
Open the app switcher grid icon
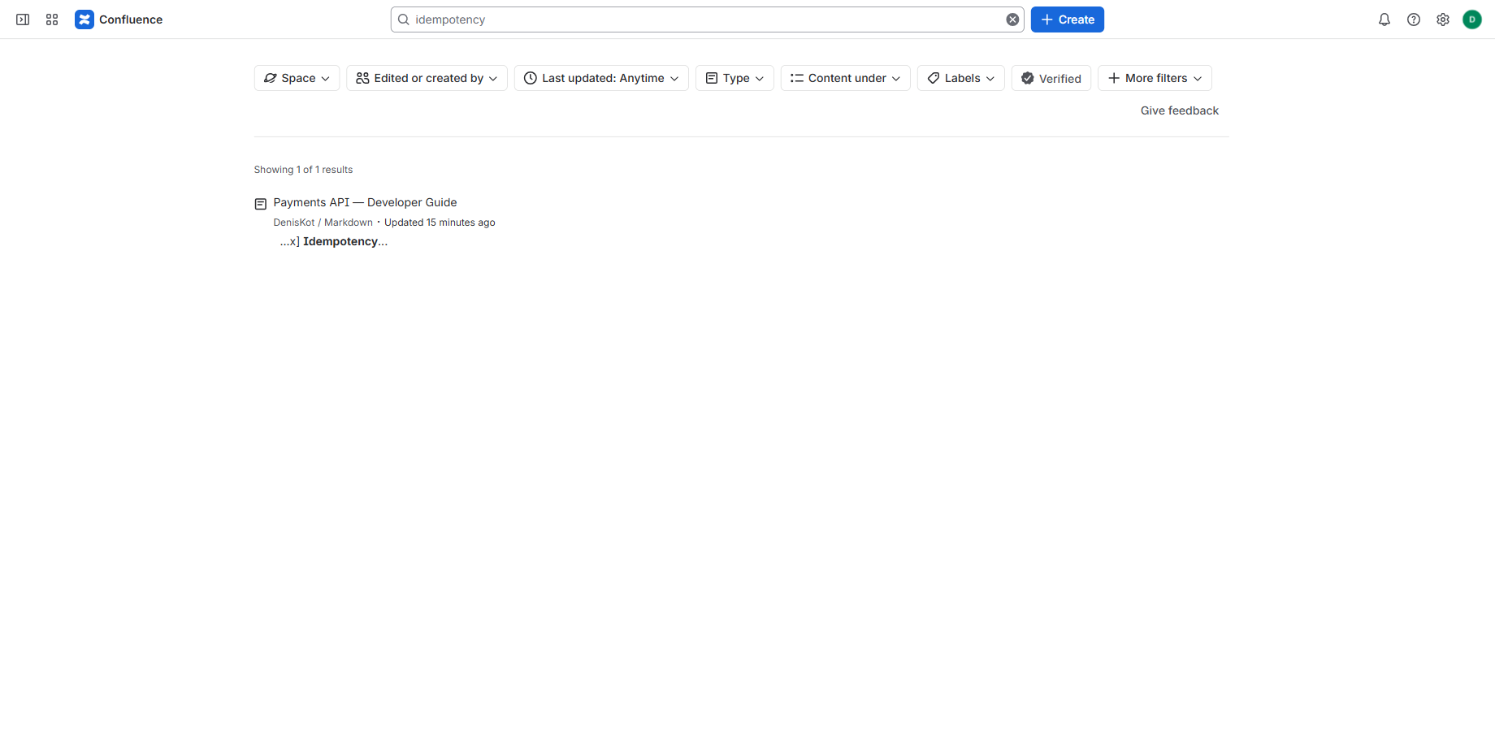52,19
